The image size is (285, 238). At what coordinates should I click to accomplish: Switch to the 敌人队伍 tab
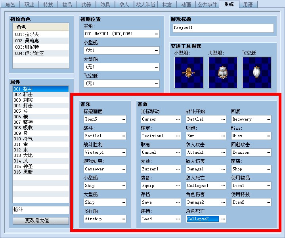[146, 4]
